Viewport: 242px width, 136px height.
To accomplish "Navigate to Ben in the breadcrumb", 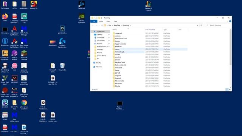I will point(110,25).
